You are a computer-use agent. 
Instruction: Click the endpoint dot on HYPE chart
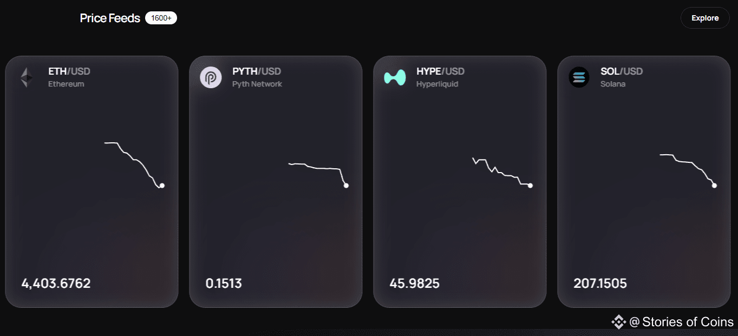pyautogui.click(x=530, y=186)
